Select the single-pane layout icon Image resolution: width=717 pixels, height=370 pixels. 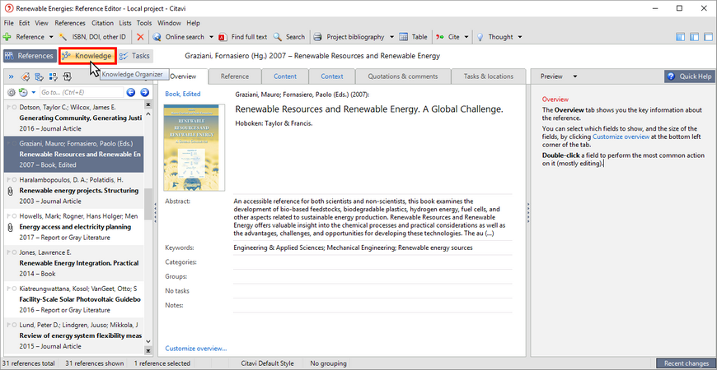coord(708,37)
